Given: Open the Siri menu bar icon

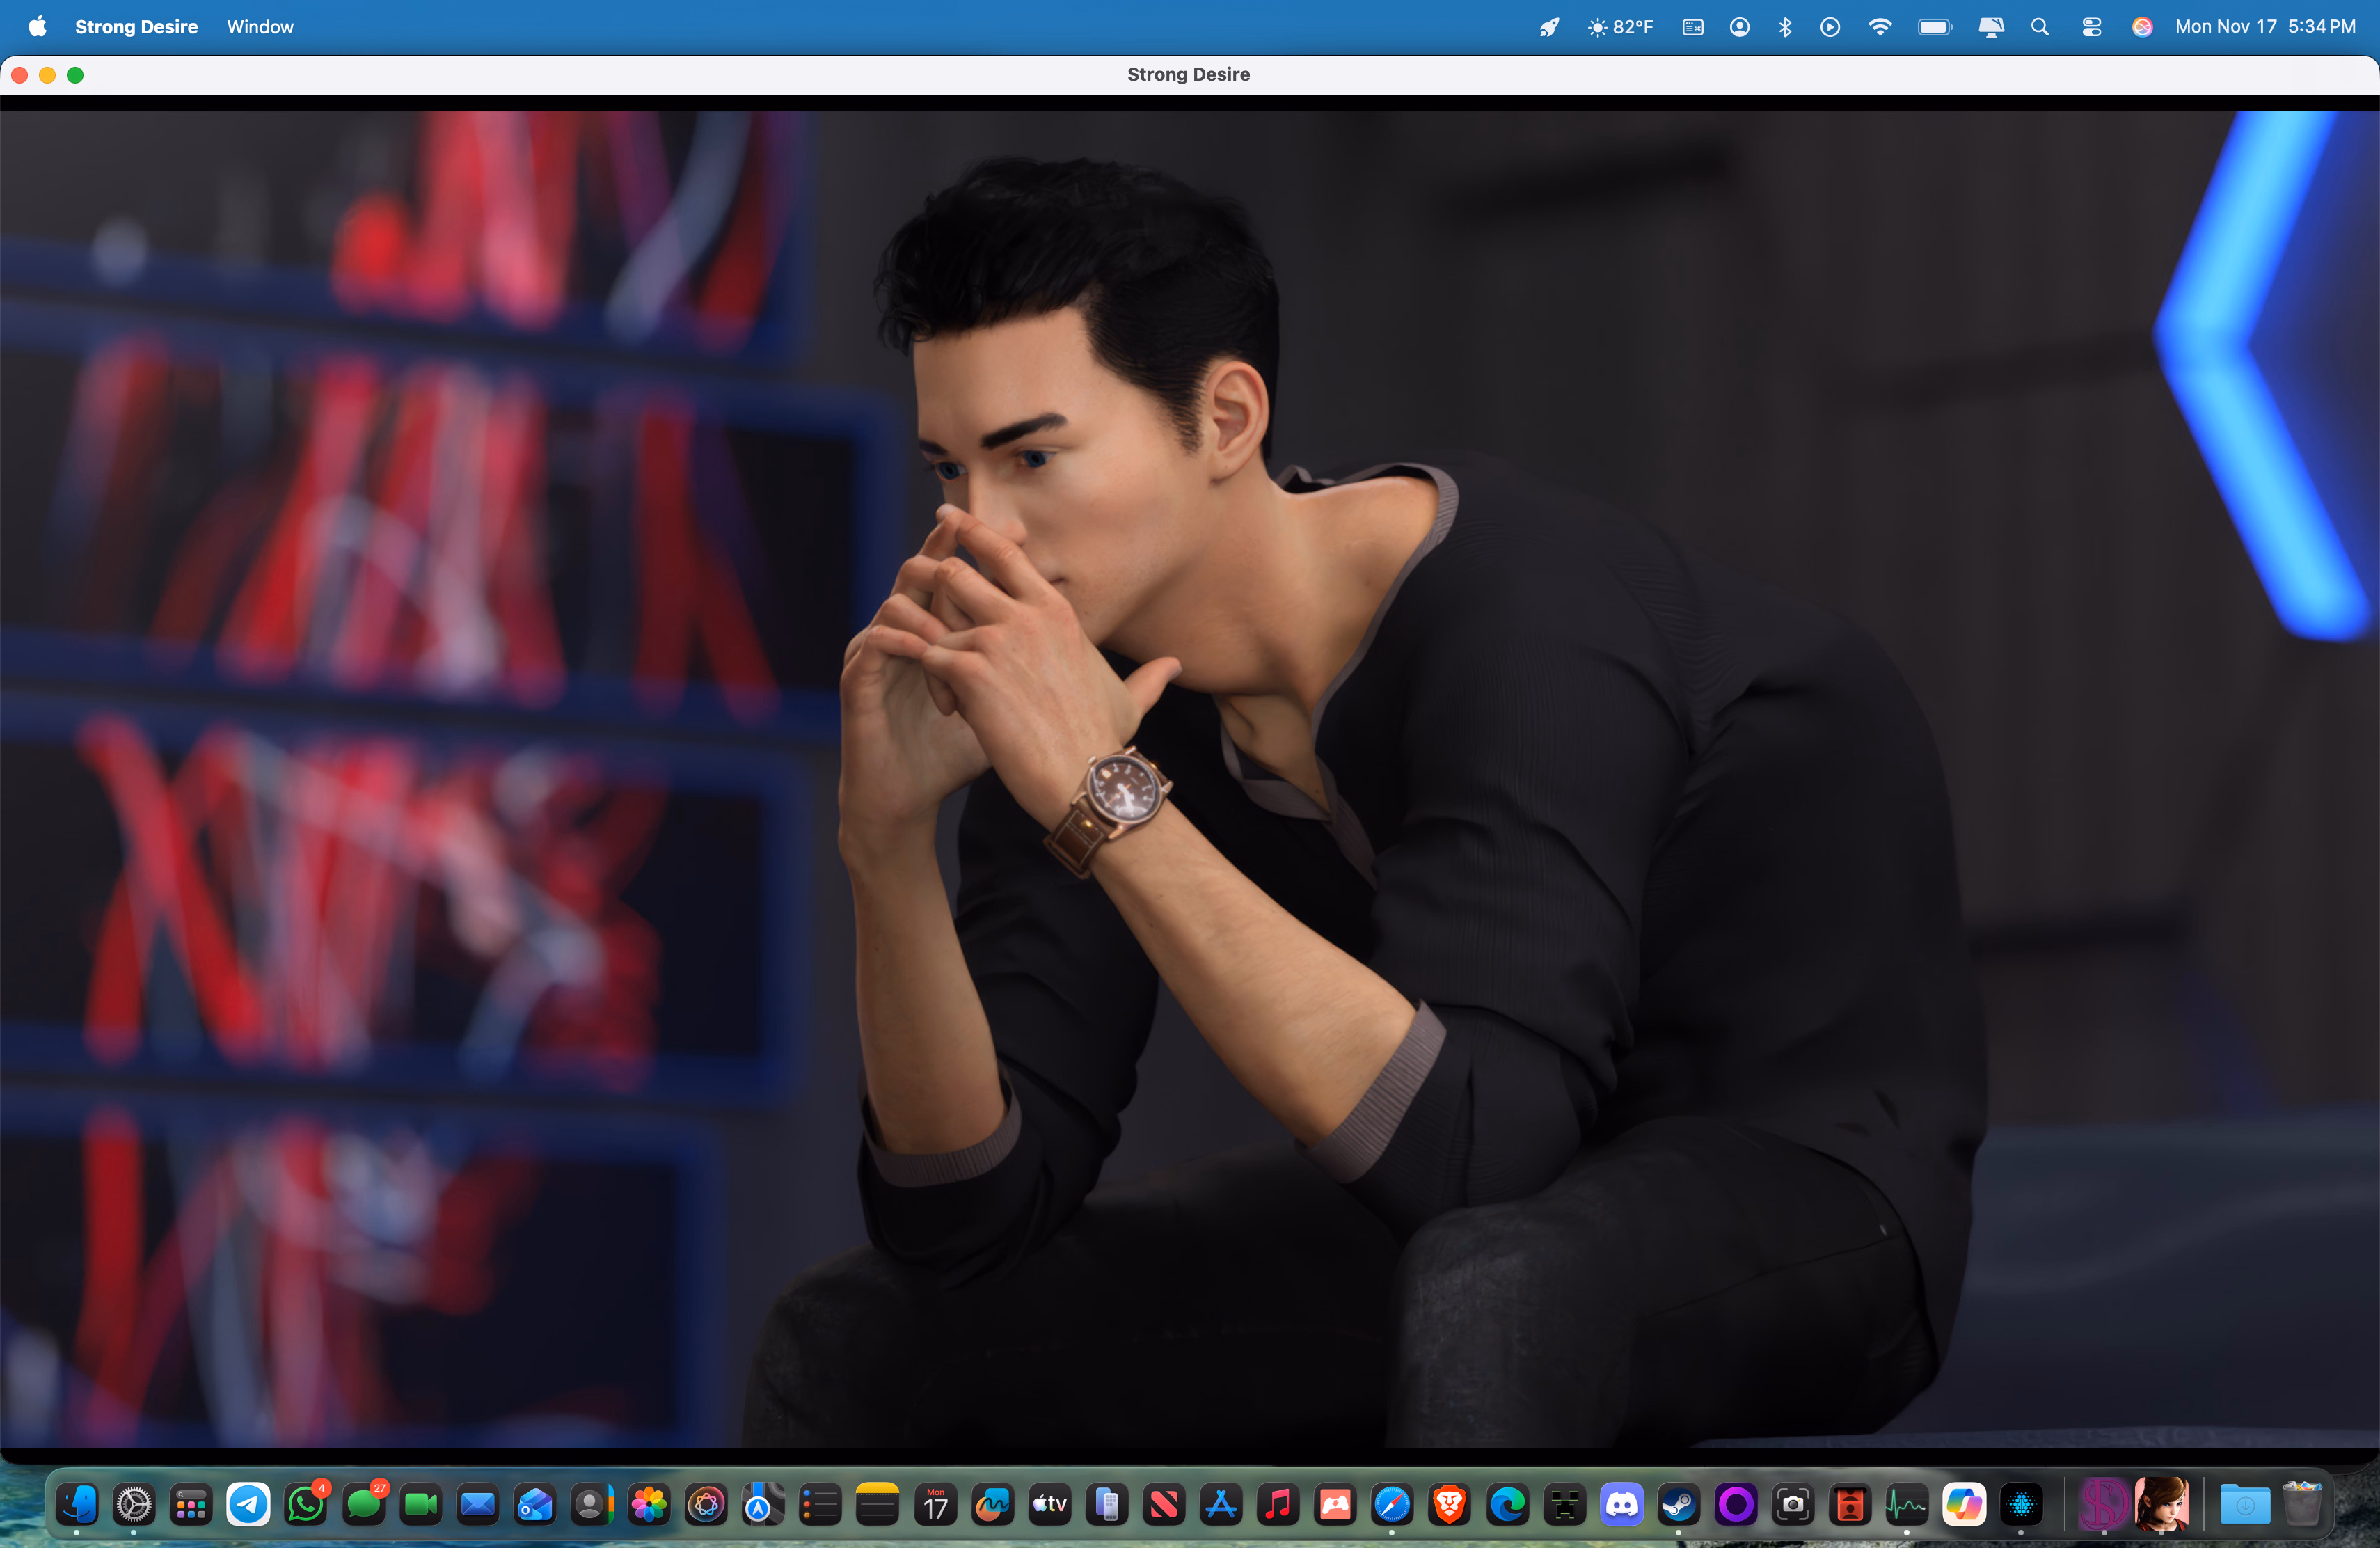Looking at the screenshot, I should click(2142, 27).
